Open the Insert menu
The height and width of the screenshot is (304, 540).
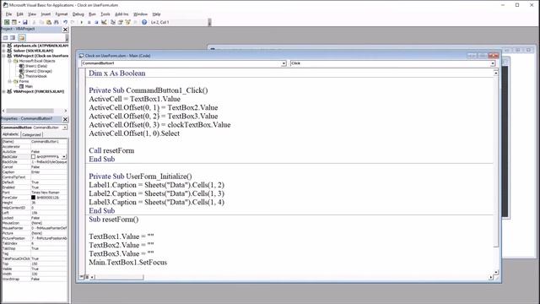[46, 14]
